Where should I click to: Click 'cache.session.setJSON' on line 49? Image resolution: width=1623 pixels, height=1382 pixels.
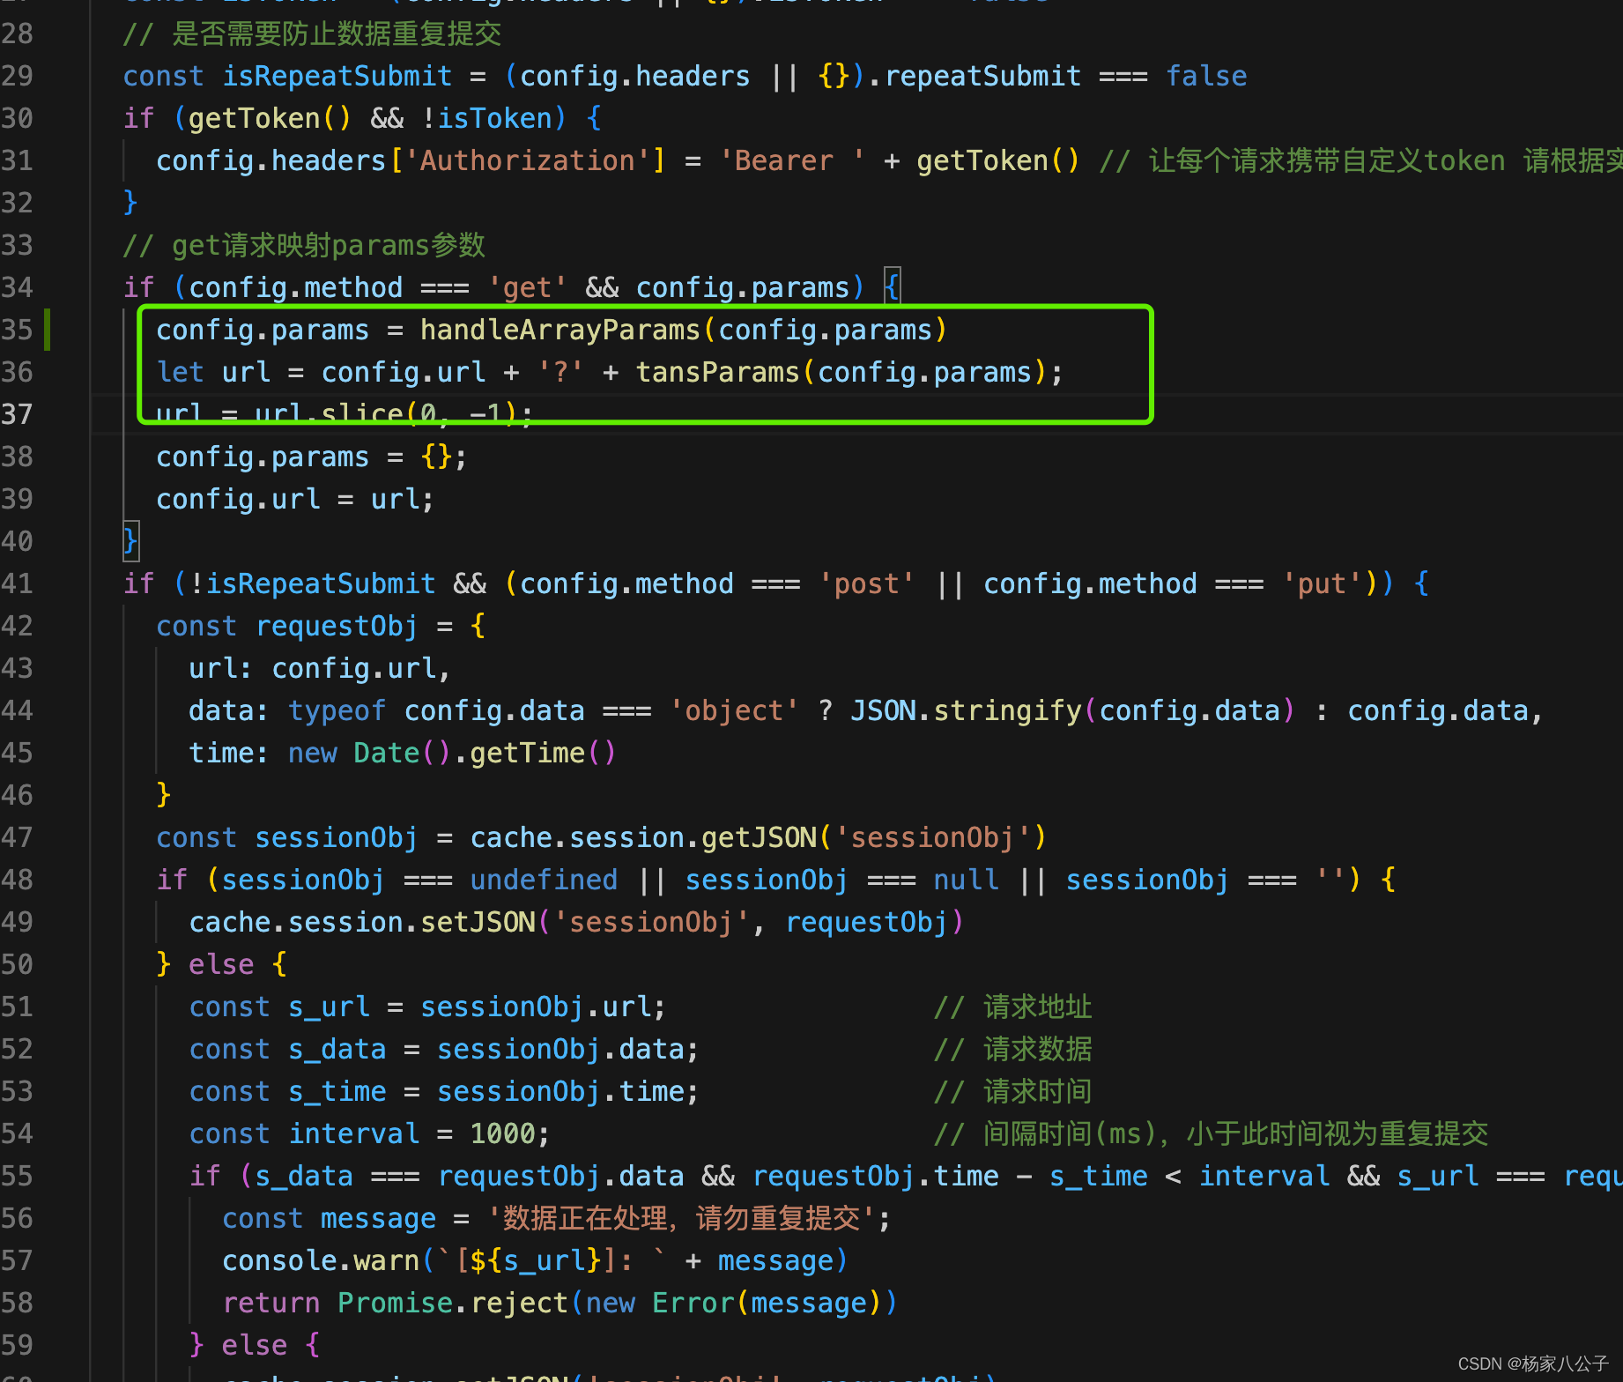pyautogui.click(x=362, y=922)
